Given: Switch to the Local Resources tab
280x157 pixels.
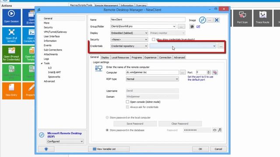Looking at the screenshot, I should coord(120,57).
